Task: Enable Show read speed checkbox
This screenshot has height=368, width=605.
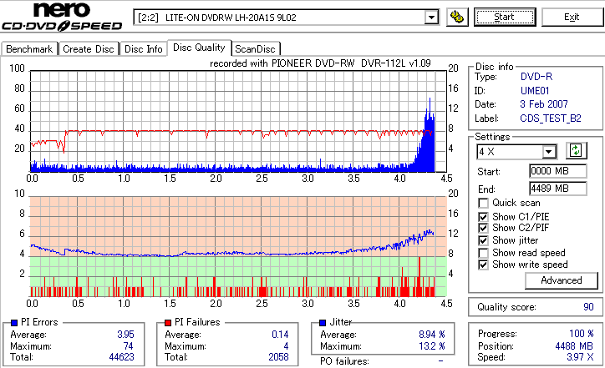Action: 483,253
